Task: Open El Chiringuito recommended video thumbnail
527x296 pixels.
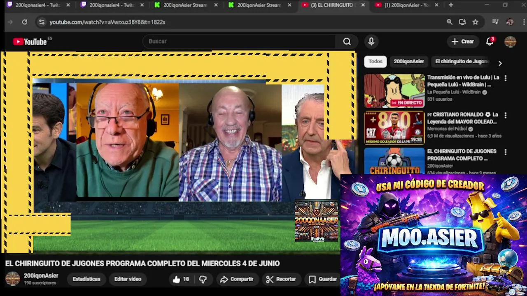Action: coord(394,161)
